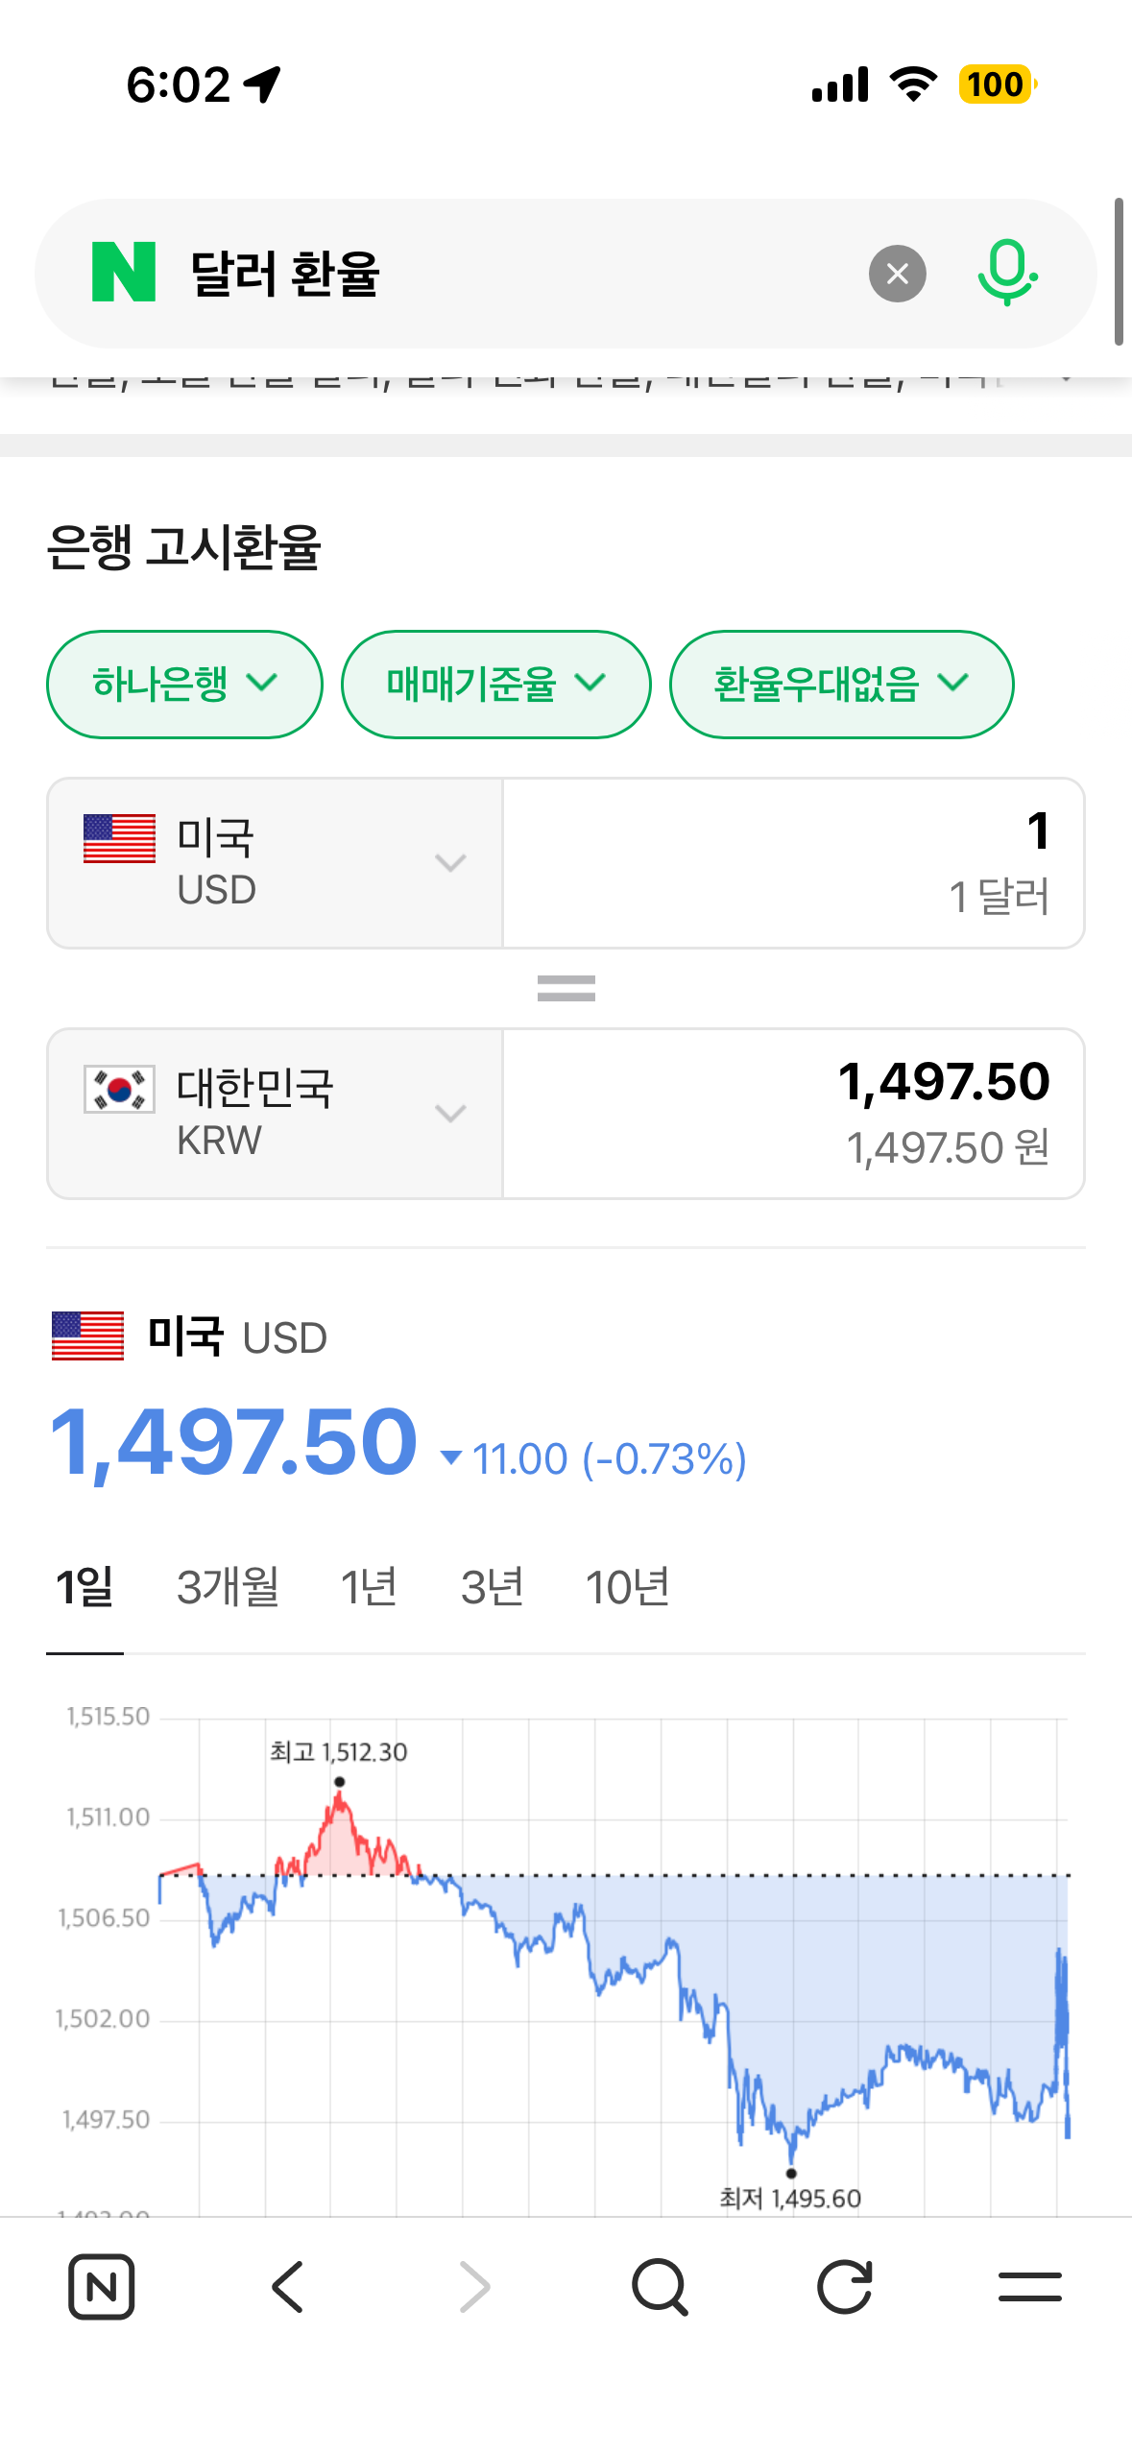
Task: Change the 미국 USD currency selector
Action: (x=275, y=863)
